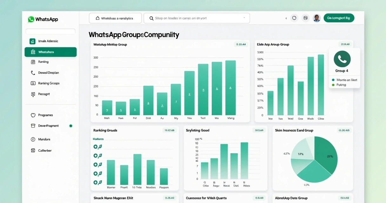Screen dimensions: 386x203
Task: Click the badge on Cuessoss for Vihish Quarts card
Action: [259, 198]
